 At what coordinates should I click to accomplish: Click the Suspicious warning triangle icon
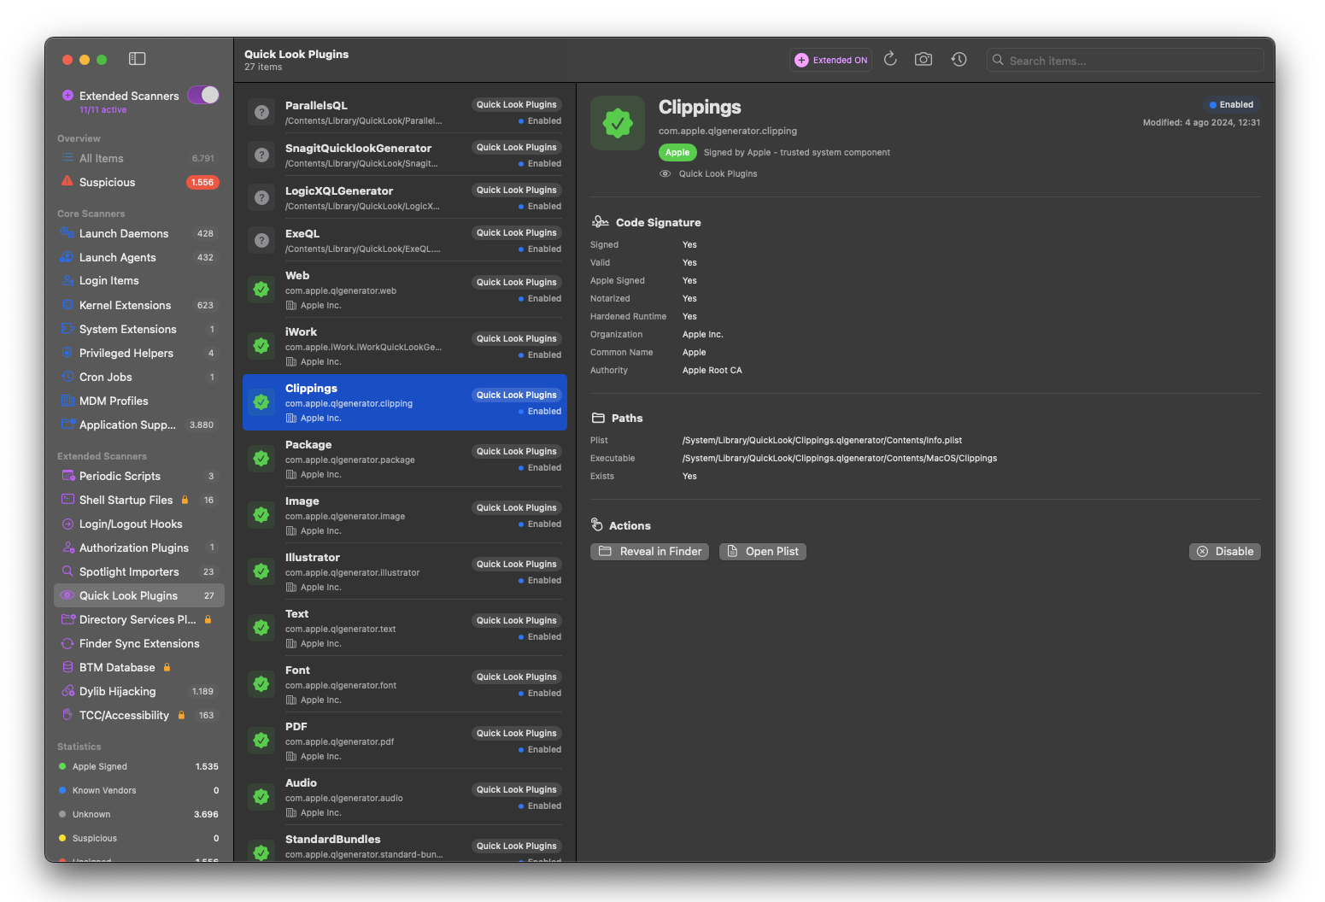(67, 181)
